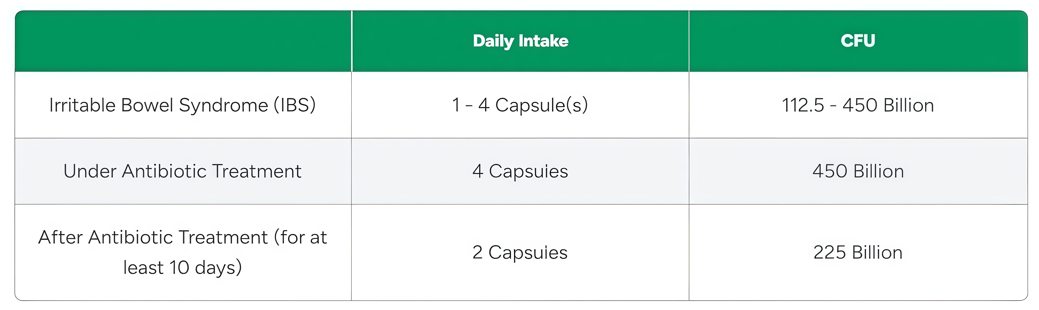Select the 450 Billion cell
The image size is (1039, 310).
pos(857,171)
